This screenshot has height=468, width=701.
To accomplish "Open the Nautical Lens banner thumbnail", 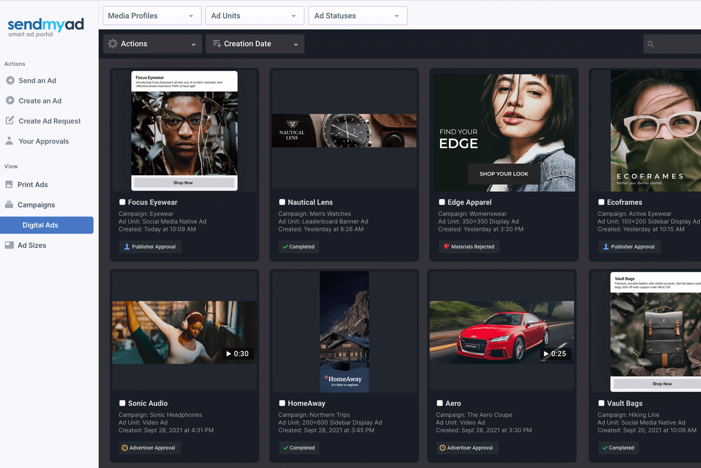I will pyautogui.click(x=344, y=130).
